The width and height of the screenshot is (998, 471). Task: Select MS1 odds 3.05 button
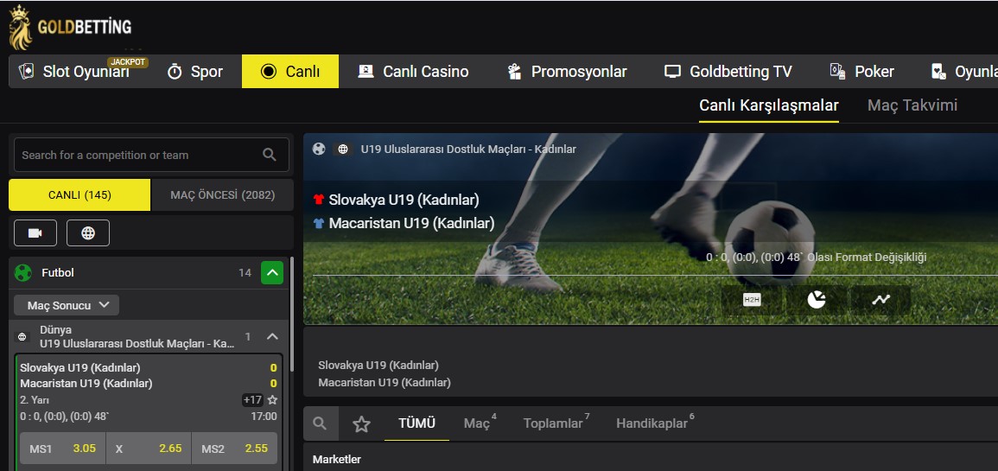point(63,449)
